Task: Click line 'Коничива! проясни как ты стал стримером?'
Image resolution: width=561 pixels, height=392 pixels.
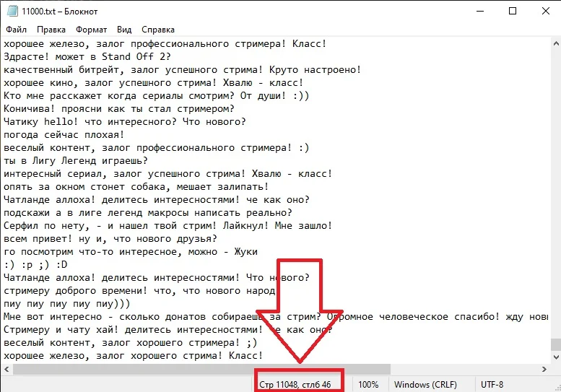Action: pos(119,109)
